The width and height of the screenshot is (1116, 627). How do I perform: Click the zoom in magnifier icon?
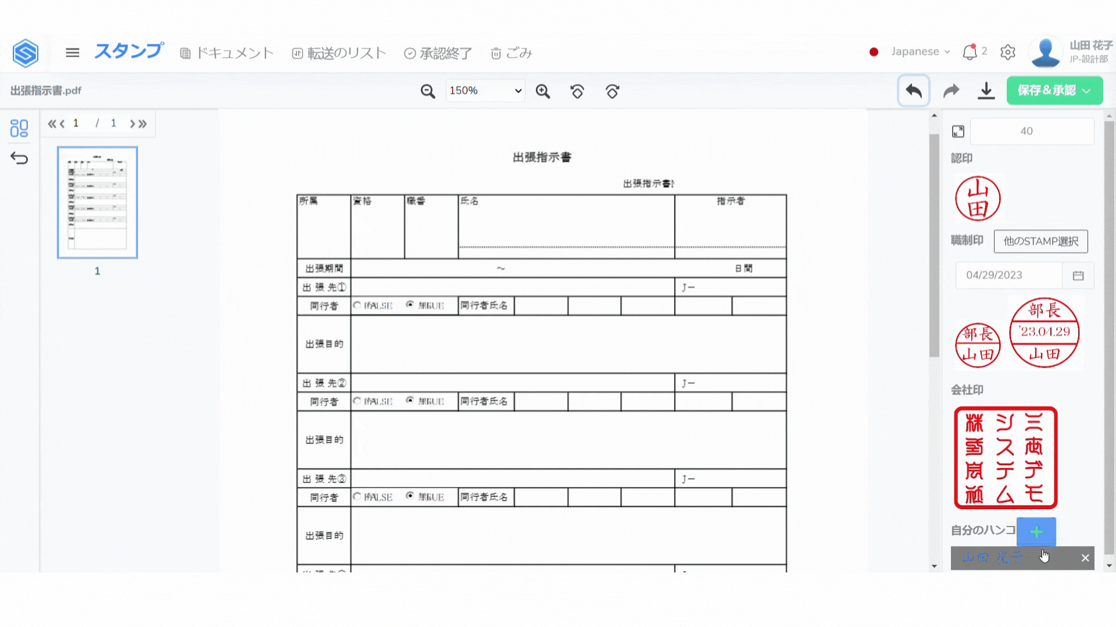coord(543,91)
